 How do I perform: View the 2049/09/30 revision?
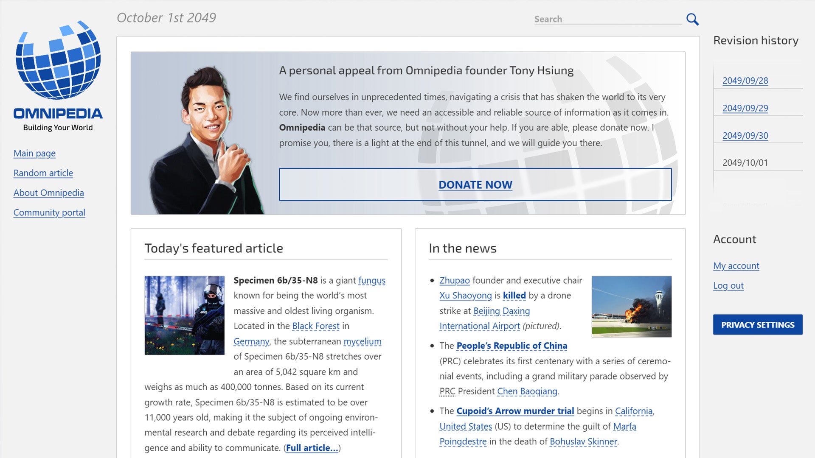(745, 135)
